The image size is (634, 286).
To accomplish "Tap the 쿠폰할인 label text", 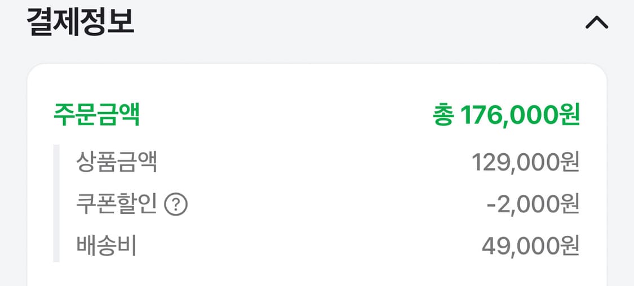I will tap(116, 204).
